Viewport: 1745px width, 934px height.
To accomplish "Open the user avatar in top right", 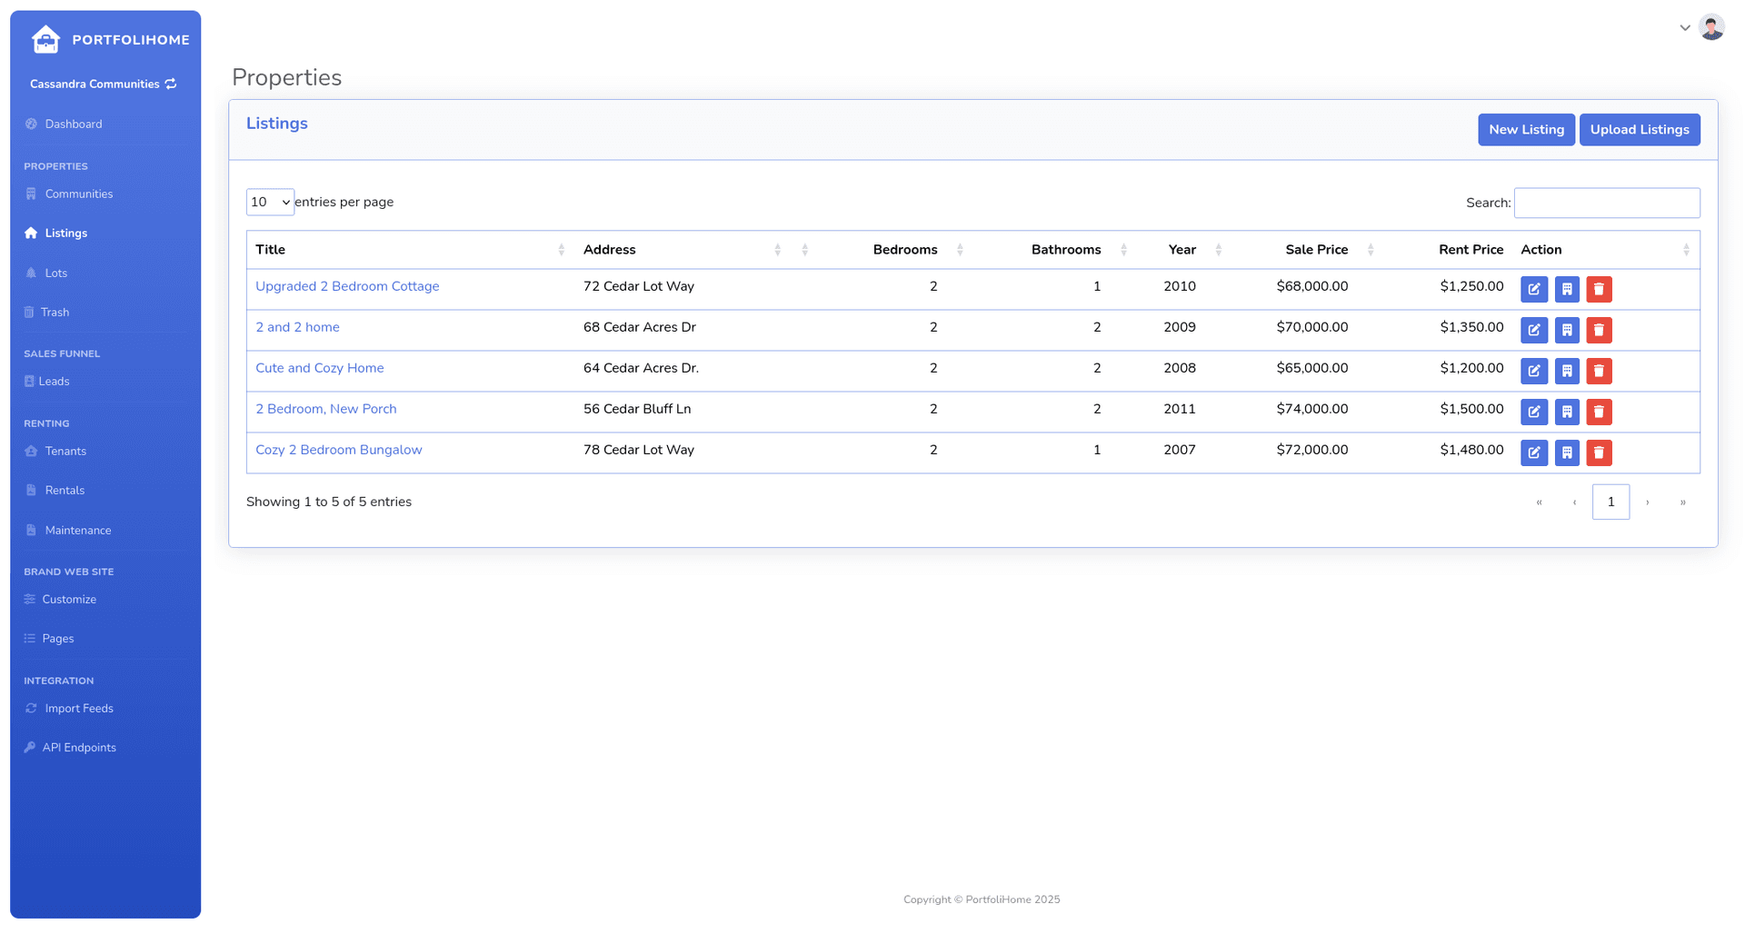I will pyautogui.click(x=1711, y=27).
